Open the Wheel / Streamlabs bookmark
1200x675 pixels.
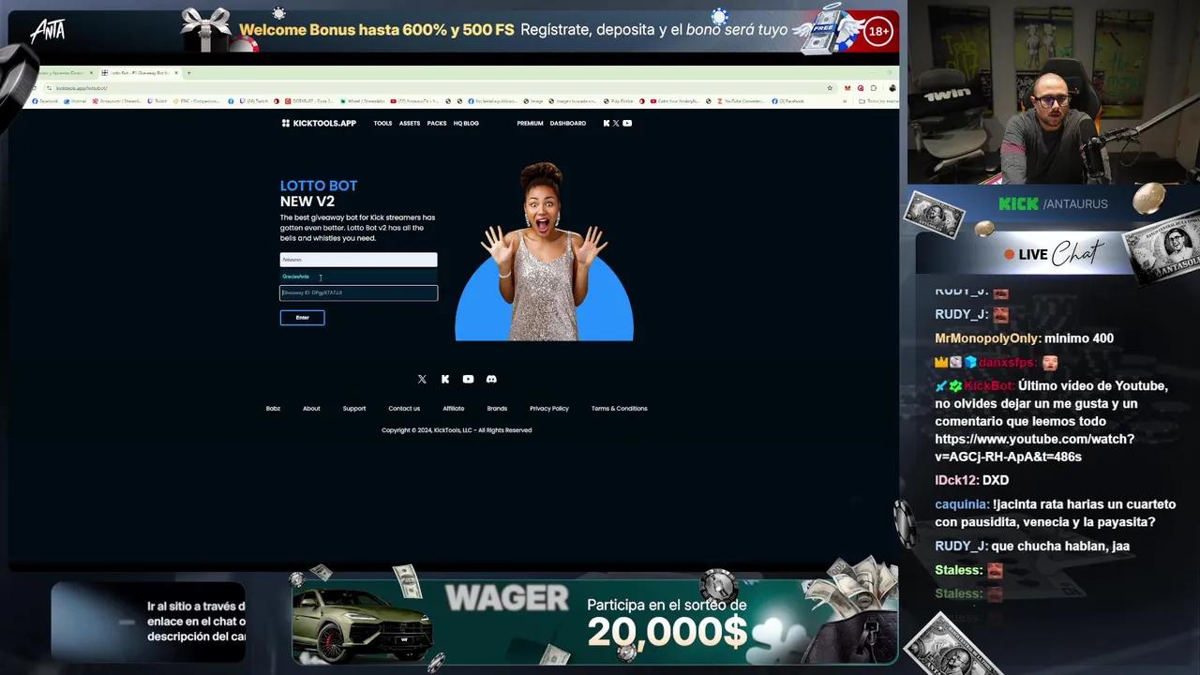click(363, 100)
